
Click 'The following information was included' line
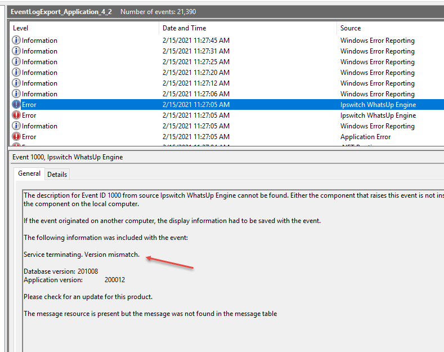106,238
